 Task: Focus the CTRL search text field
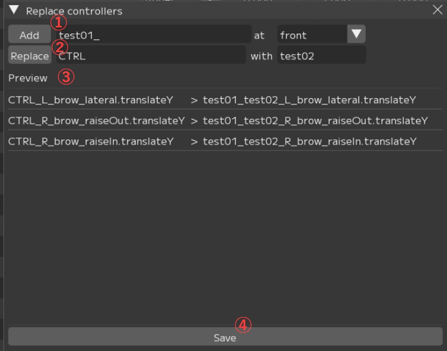pos(151,56)
